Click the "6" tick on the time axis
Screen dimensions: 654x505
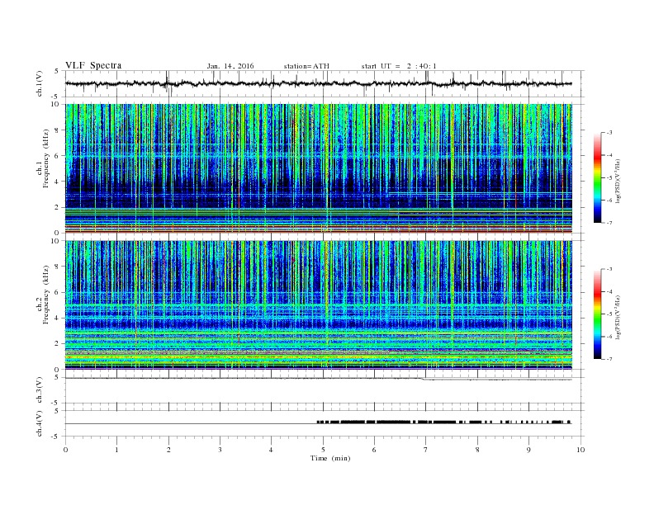pos(374,450)
